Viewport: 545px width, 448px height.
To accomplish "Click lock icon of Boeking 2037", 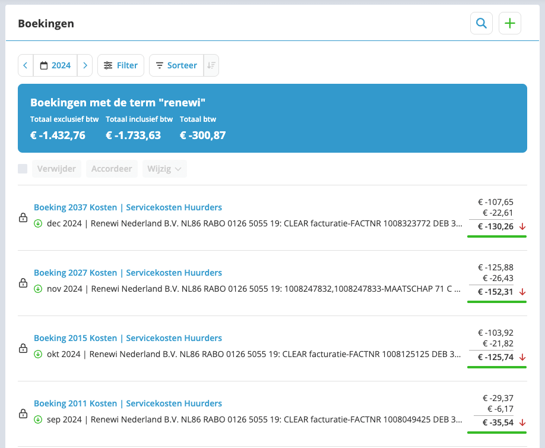I will (x=23, y=217).
